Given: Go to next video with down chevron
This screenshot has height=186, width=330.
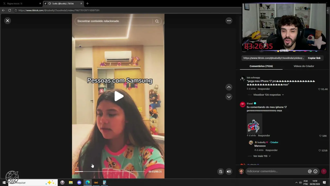Looking at the screenshot, I should pos(229,97).
